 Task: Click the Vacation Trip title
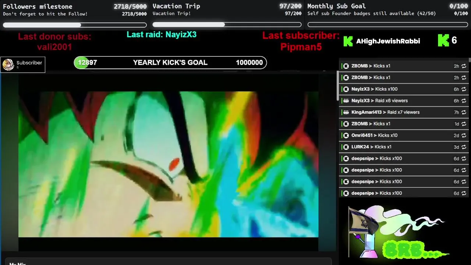pyautogui.click(x=176, y=6)
